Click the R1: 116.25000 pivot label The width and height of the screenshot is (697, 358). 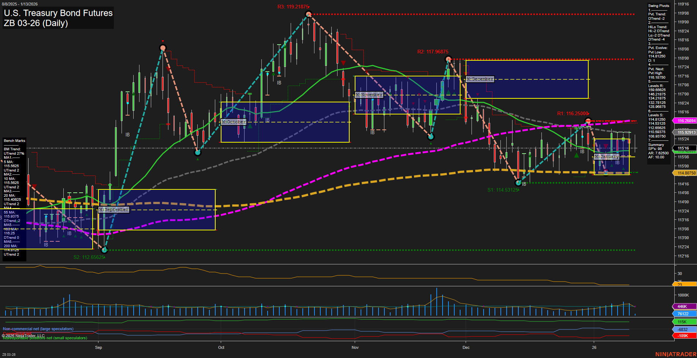point(573,114)
